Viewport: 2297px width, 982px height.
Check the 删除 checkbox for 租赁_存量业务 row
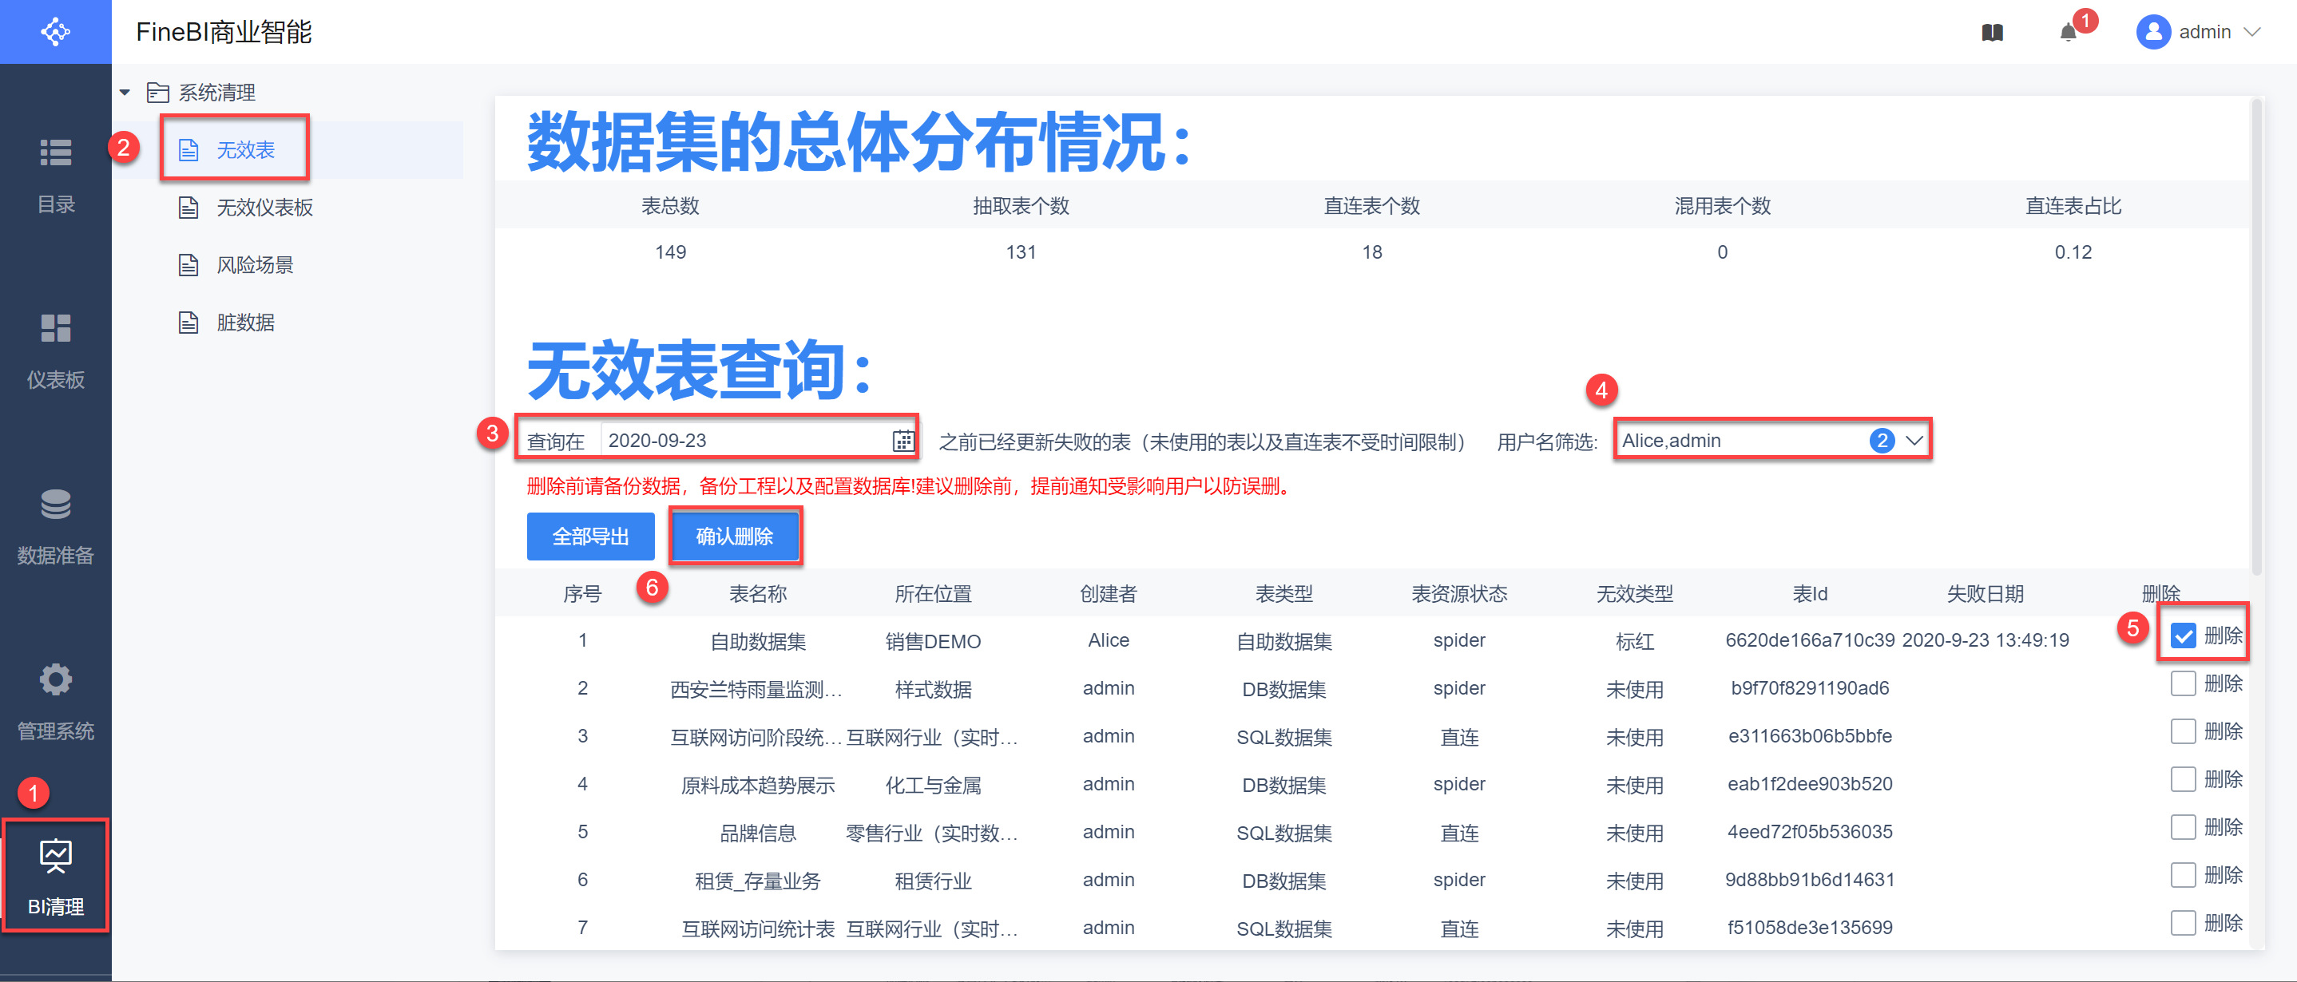[2183, 875]
